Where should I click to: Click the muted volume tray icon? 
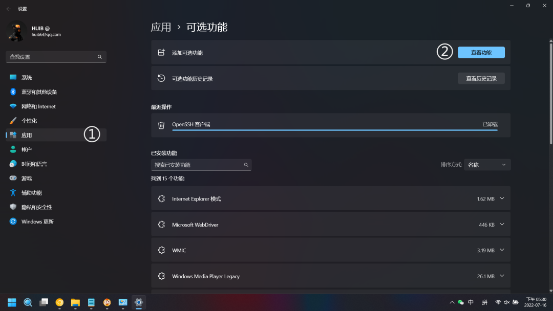506,302
